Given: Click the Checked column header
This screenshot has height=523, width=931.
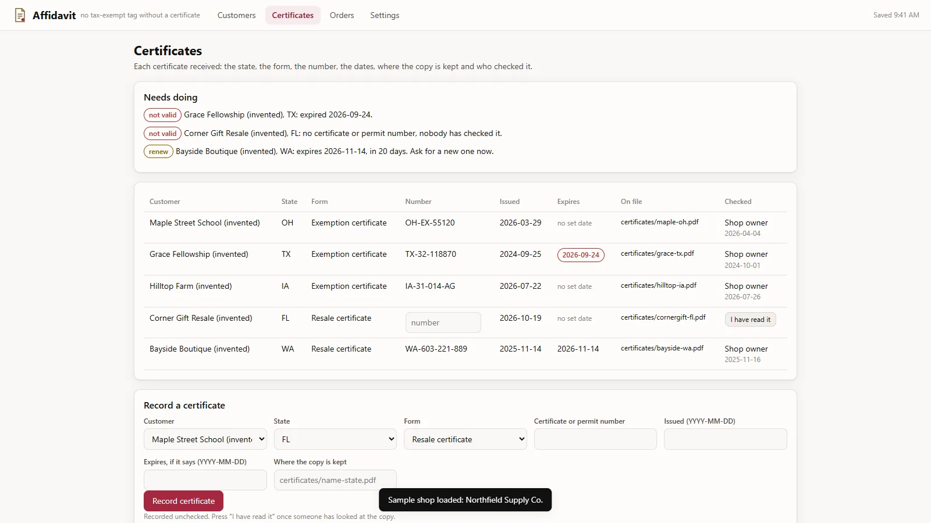Looking at the screenshot, I should 738,202.
